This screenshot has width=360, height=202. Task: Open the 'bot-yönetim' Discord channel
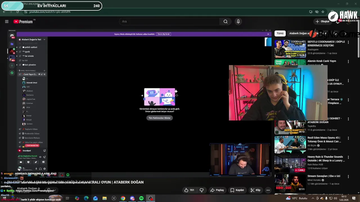tap(30, 65)
